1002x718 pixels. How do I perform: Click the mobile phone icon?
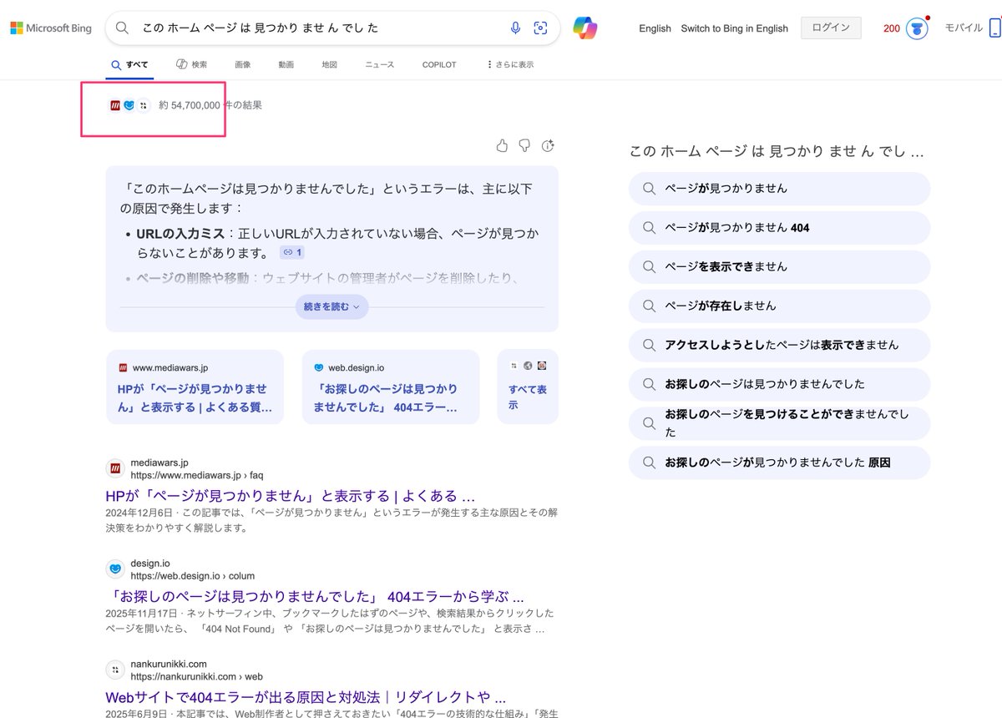click(x=994, y=28)
